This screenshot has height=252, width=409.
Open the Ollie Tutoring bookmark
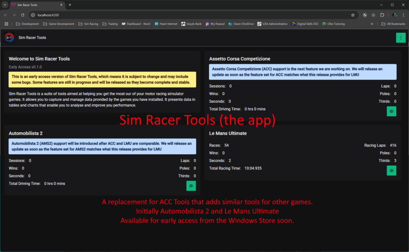click(x=334, y=24)
